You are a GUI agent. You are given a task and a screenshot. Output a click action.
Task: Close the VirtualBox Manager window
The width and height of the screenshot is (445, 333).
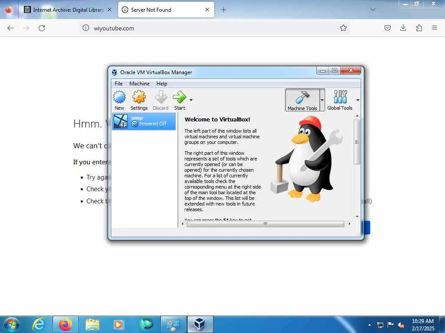point(351,71)
